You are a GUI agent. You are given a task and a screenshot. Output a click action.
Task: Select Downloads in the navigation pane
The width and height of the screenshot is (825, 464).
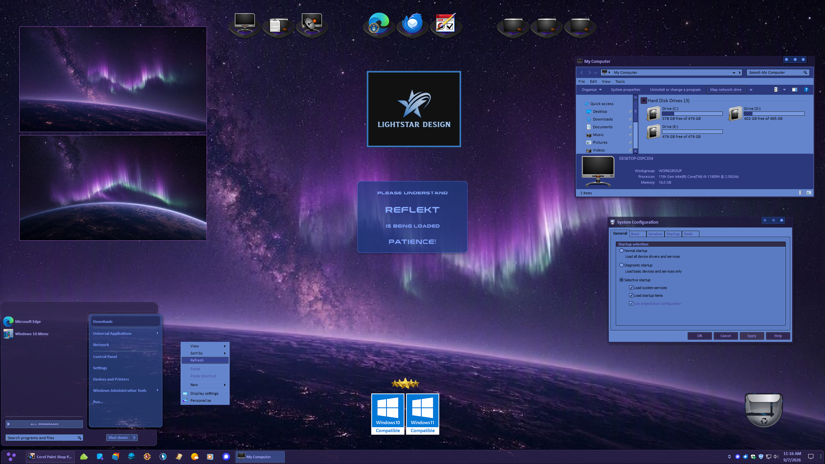603,119
